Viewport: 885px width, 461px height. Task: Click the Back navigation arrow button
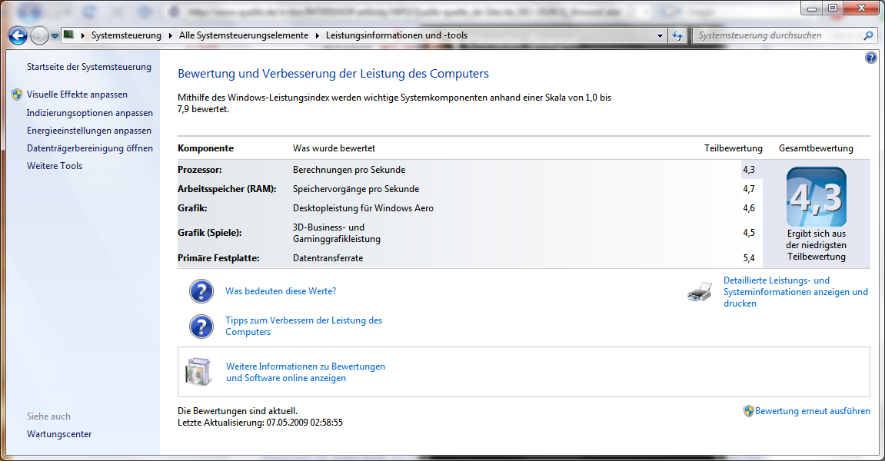coord(18,35)
